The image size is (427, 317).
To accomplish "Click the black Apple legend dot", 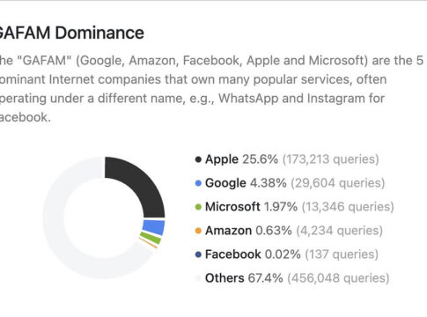I will click(x=198, y=159).
